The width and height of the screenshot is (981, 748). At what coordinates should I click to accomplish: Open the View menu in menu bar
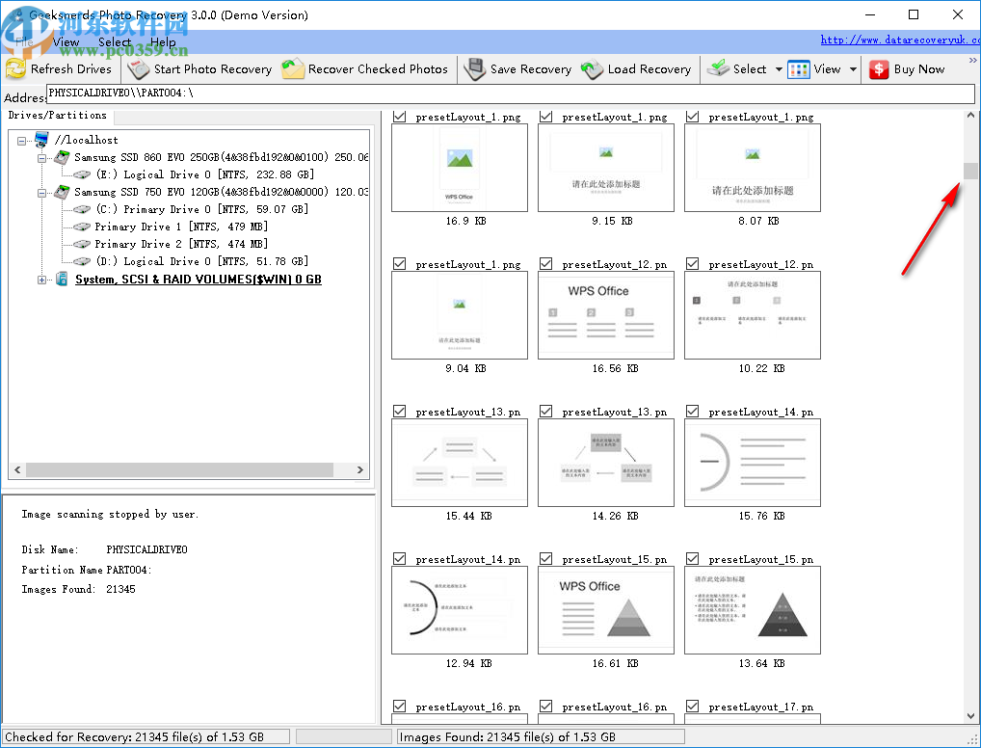point(66,42)
